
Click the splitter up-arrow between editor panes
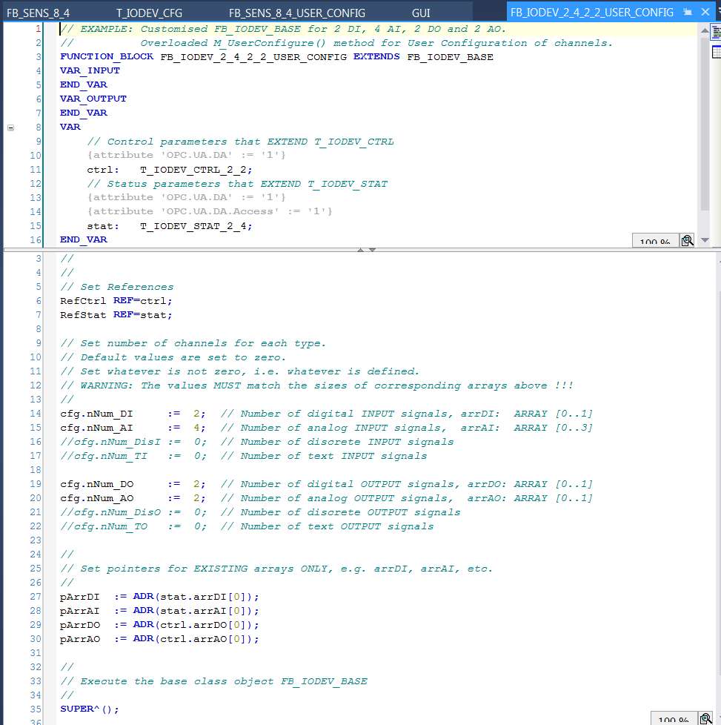(360, 251)
